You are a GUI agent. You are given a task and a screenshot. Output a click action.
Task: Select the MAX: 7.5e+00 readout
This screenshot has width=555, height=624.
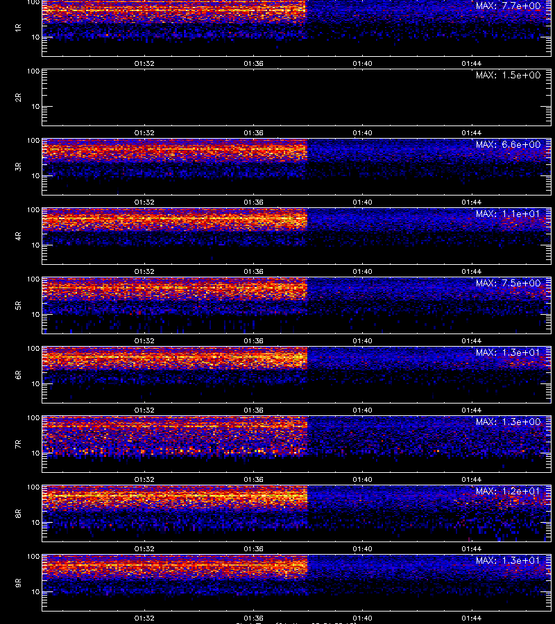point(508,283)
